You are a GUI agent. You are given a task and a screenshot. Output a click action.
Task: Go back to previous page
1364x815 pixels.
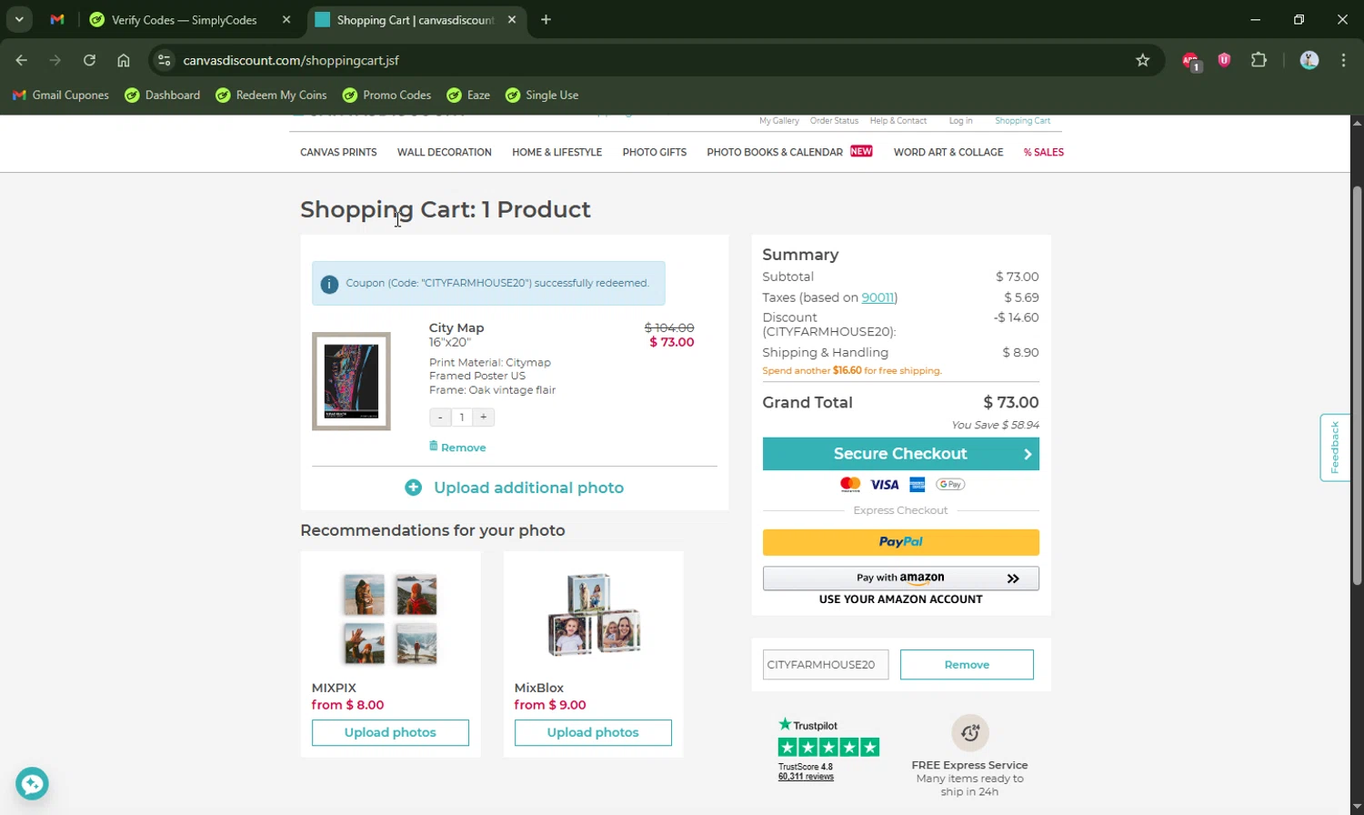coord(22,60)
